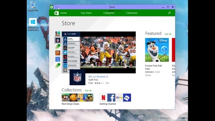Open the Categories tab
Viewport: 215px width, 121px height.
point(109,13)
